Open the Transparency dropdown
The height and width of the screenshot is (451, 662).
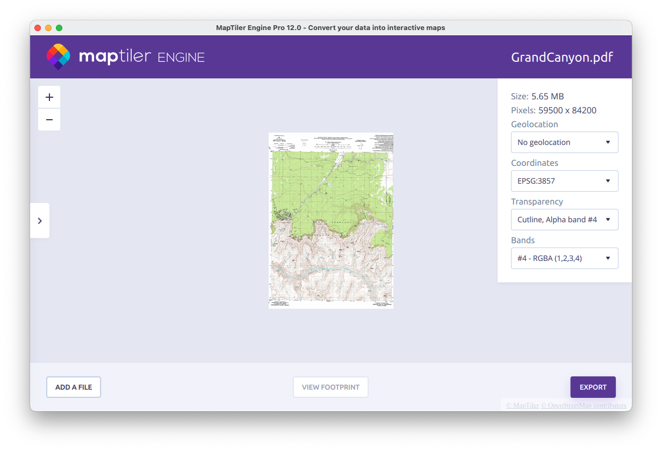coord(564,220)
